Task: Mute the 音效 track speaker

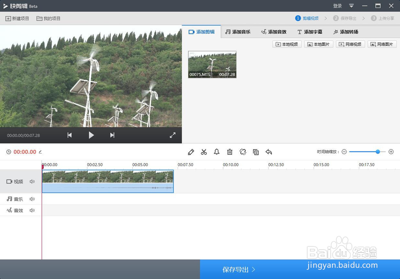Action: pos(32,210)
